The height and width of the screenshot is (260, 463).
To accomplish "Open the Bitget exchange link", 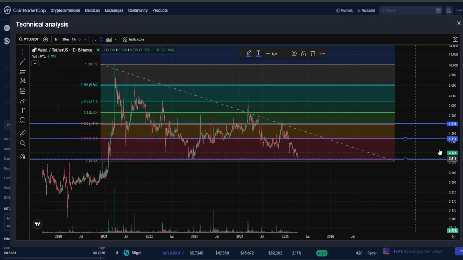I will [x=132, y=253].
